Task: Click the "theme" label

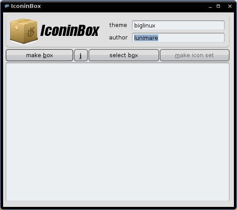Action: pyautogui.click(x=118, y=25)
